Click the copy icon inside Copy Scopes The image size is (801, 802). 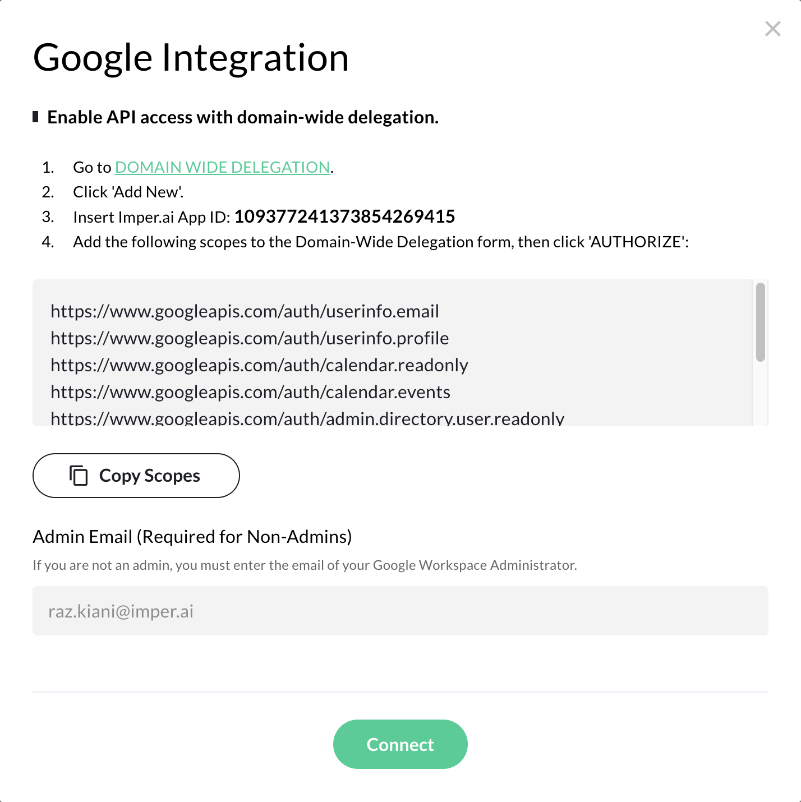coord(79,475)
